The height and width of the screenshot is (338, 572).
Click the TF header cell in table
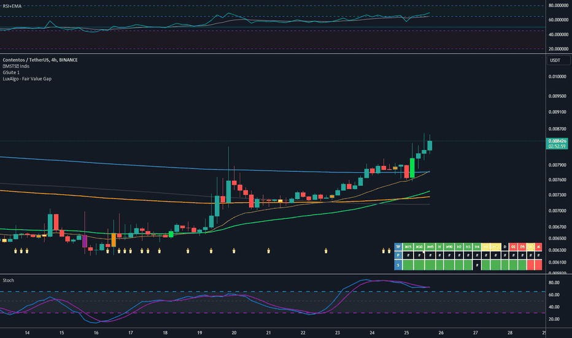pos(398,246)
